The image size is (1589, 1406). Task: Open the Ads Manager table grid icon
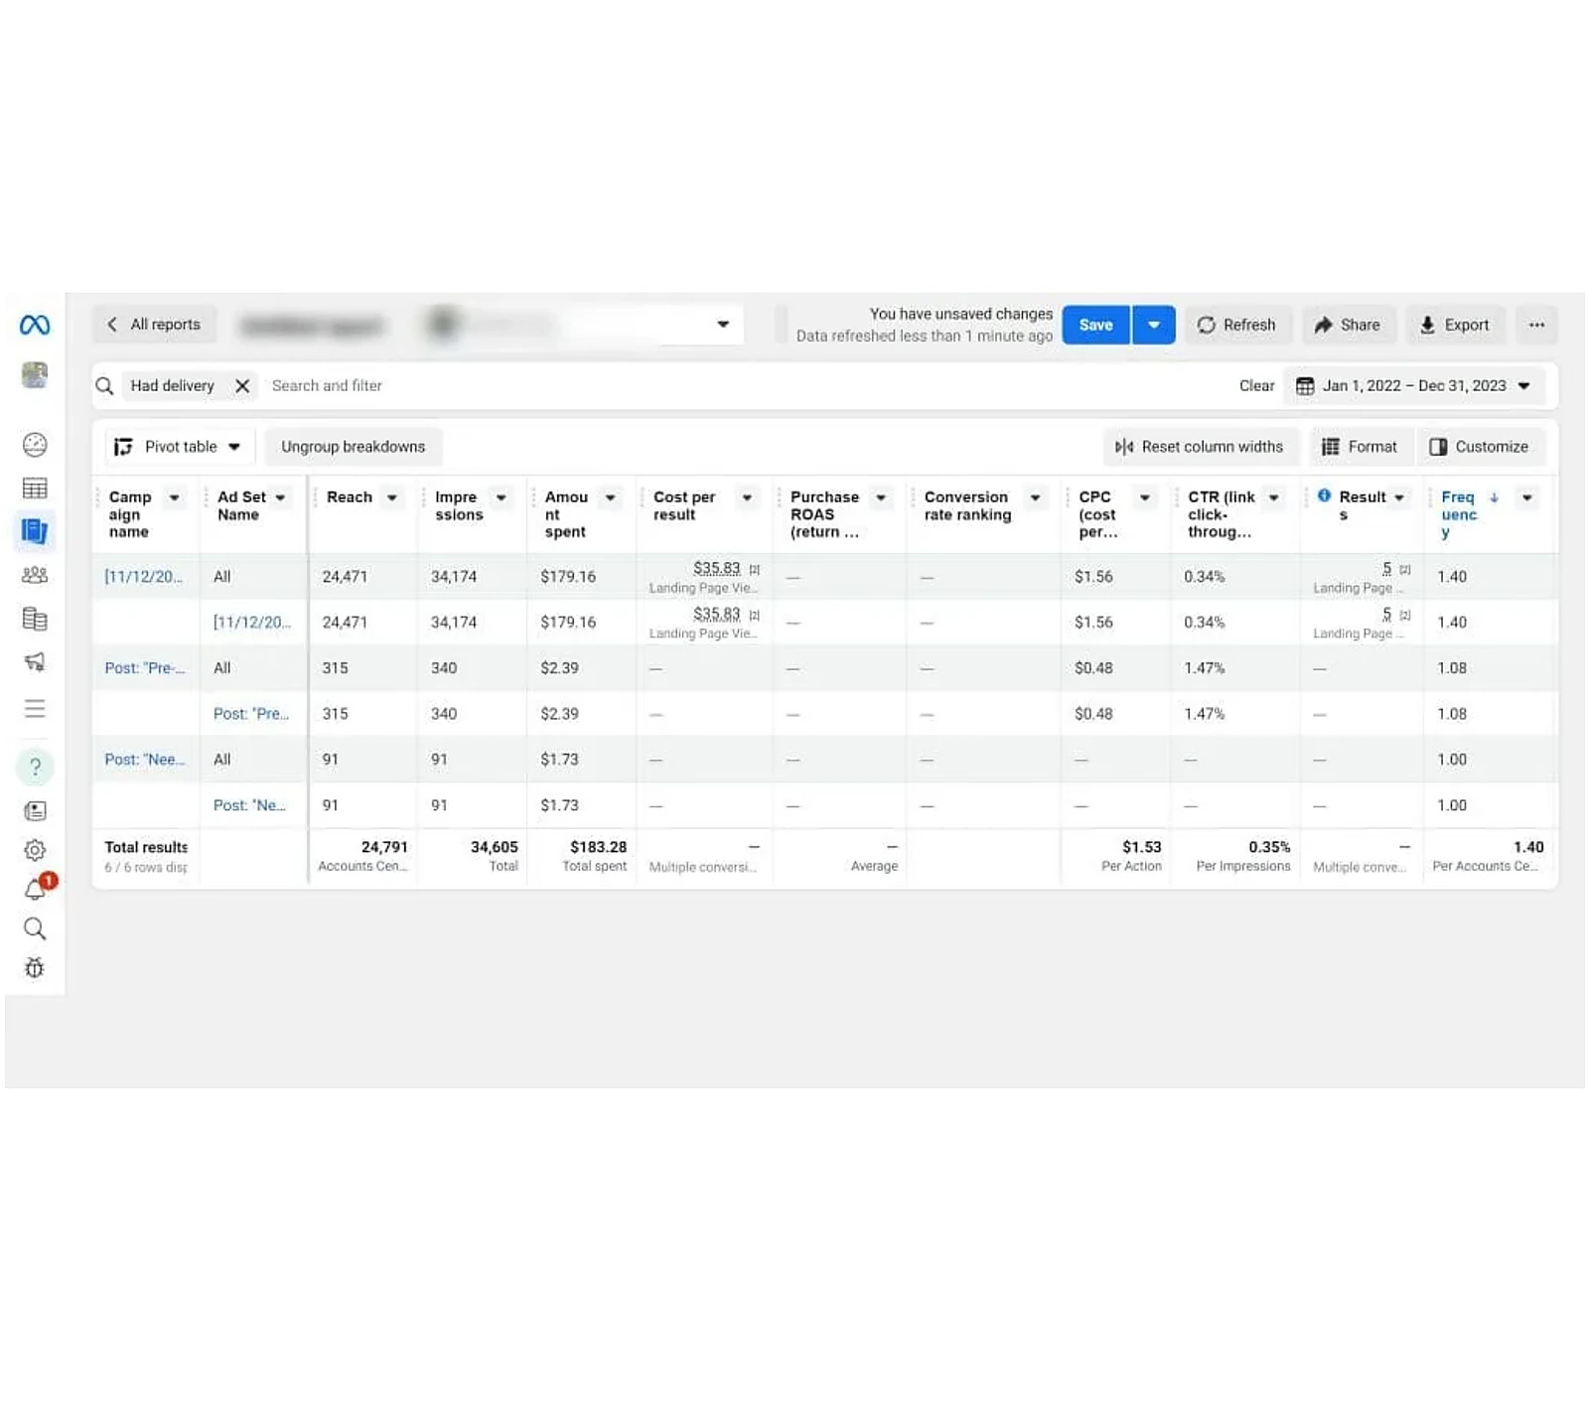click(x=35, y=488)
